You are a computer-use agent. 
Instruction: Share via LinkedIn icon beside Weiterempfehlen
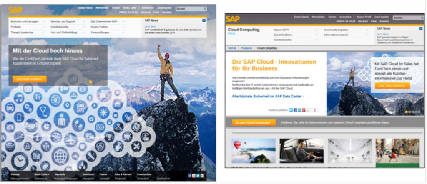point(299,110)
